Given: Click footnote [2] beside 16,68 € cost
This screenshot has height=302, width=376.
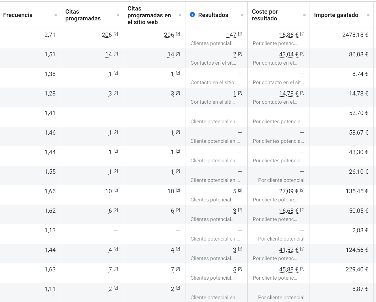Looking at the screenshot, I should (x=302, y=210).
